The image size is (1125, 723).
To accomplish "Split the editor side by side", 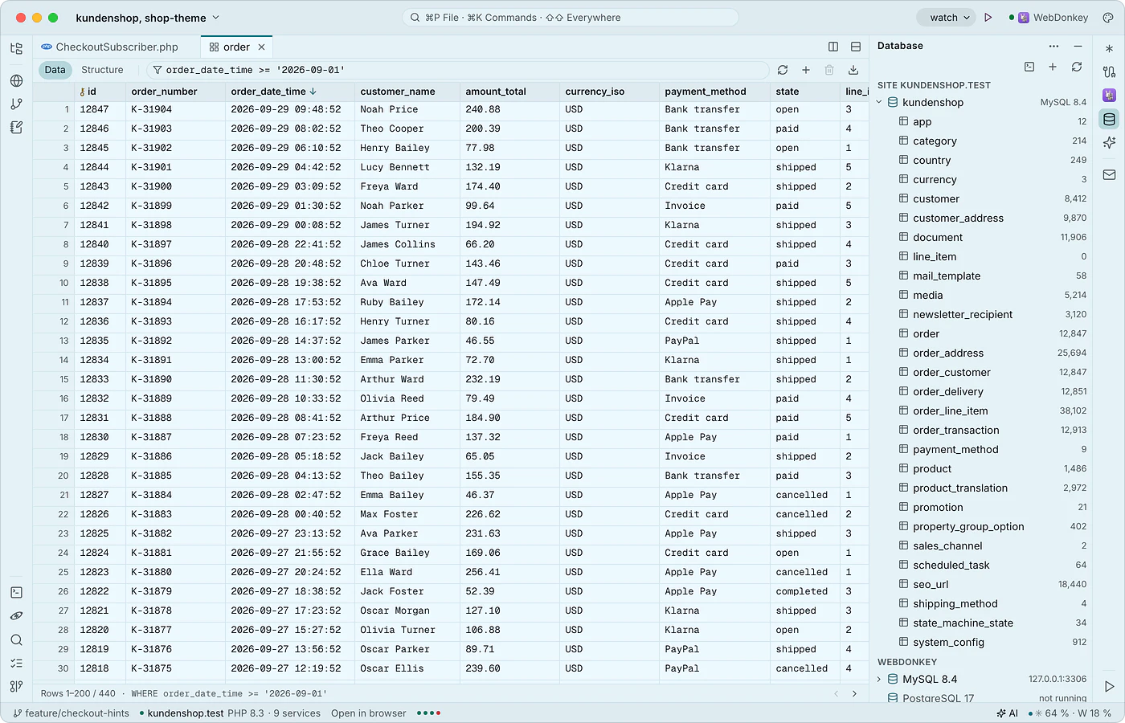I will coord(833,47).
